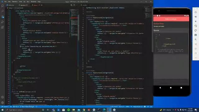Close the active red-titled editor tab
199x112 pixels.
(42, 5)
